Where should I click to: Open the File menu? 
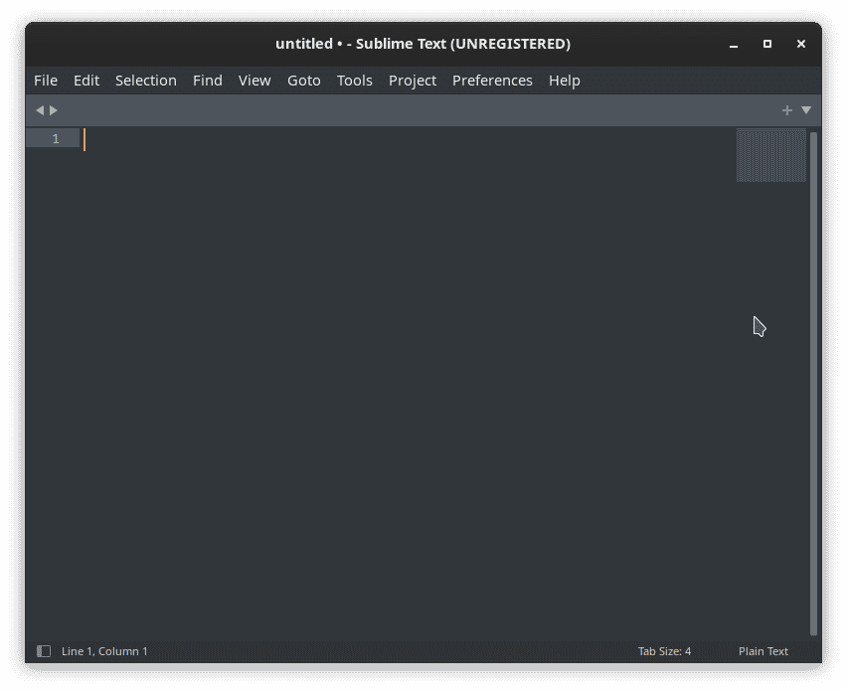click(46, 81)
